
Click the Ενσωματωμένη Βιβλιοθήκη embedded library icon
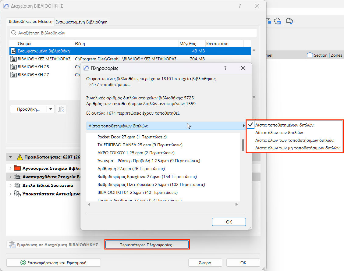tap(13, 51)
